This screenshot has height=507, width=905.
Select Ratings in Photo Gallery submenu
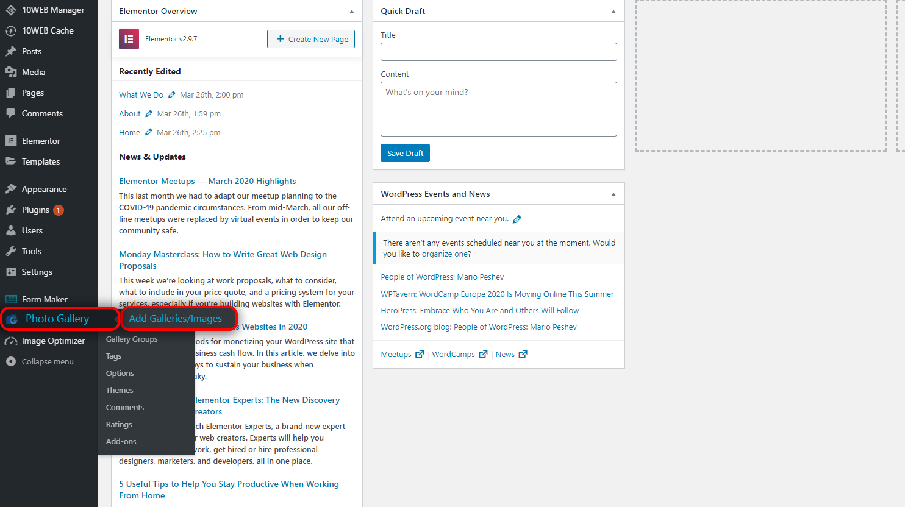[119, 424]
